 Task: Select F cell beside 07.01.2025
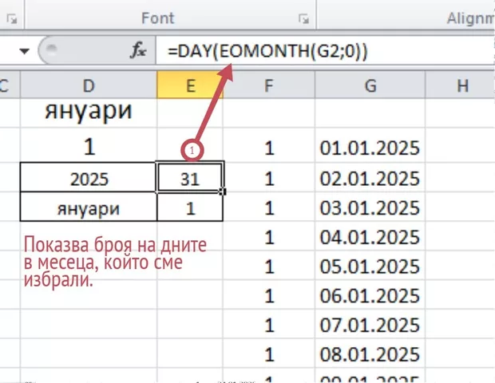(269, 324)
